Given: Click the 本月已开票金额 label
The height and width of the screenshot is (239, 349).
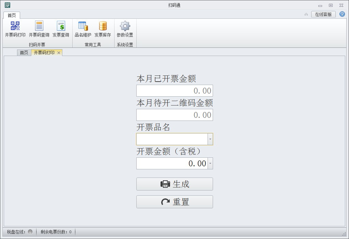Looking at the screenshot, I should (166, 79).
